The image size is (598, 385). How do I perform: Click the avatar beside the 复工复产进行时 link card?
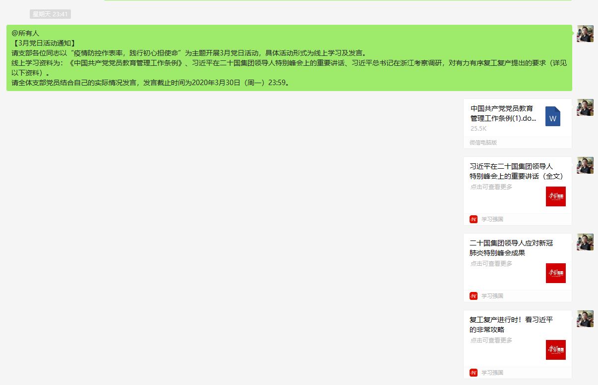click(585, 319)
